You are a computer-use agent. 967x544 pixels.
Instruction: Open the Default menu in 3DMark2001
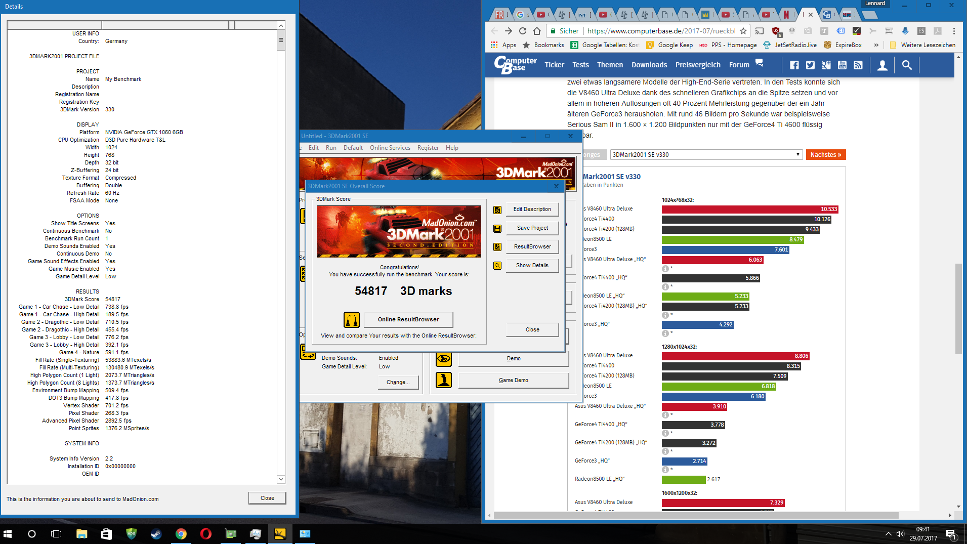tap(353, 148)
